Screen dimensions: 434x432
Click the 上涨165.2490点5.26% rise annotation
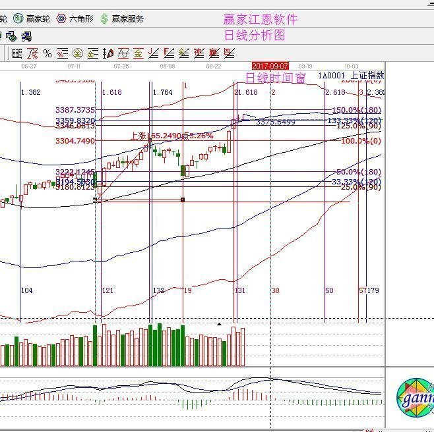point(172,136)
